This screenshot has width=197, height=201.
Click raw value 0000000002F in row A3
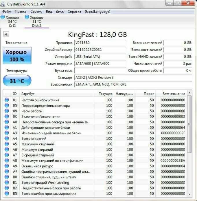pyautogui.click(x=173, y=133)
